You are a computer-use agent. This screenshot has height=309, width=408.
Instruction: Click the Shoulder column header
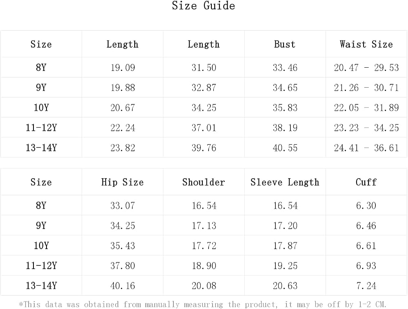pos(204,182)
